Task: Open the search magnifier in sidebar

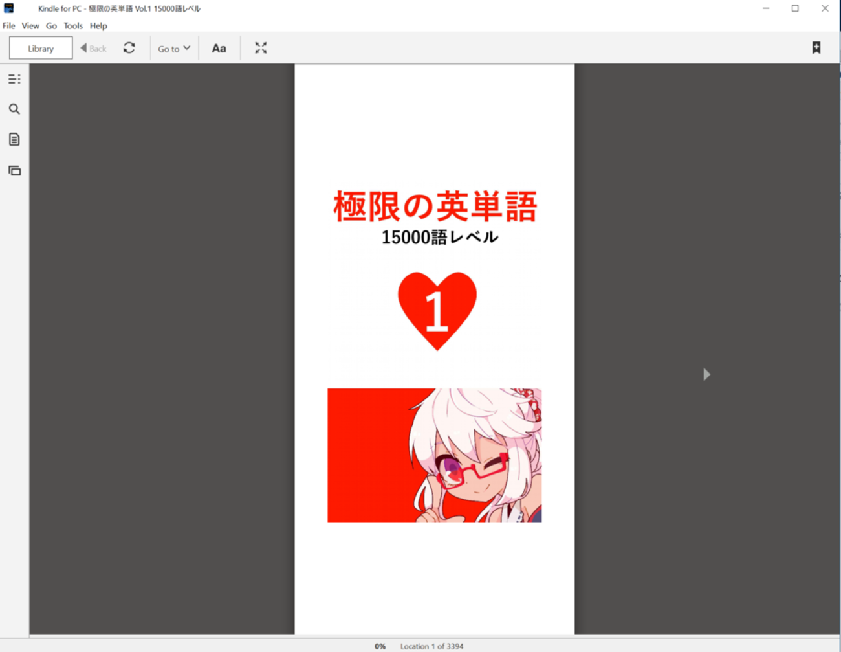Action: [14, 109]
